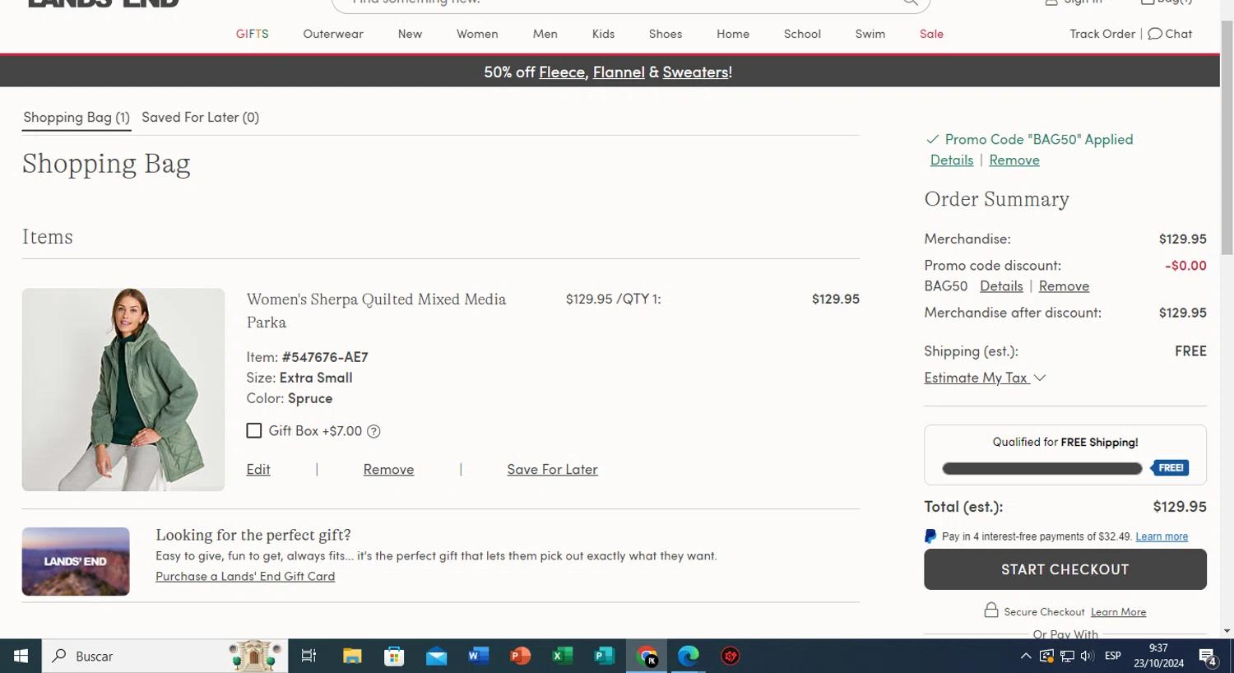Open the Swim menu
The width and height of the screenshot is (1234, 673).
tap(870, 34)
